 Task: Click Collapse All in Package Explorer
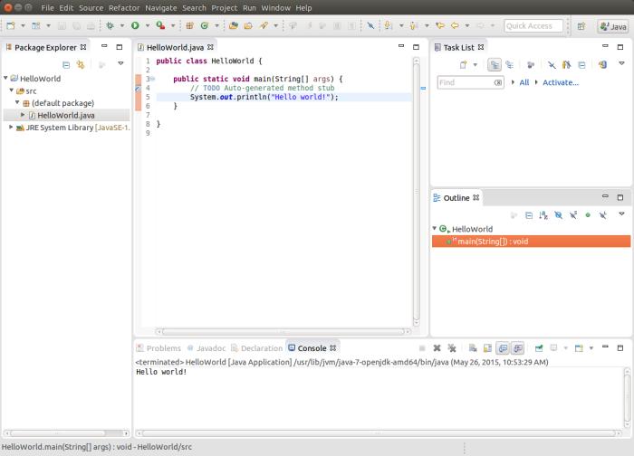click(x=66, y=64)
